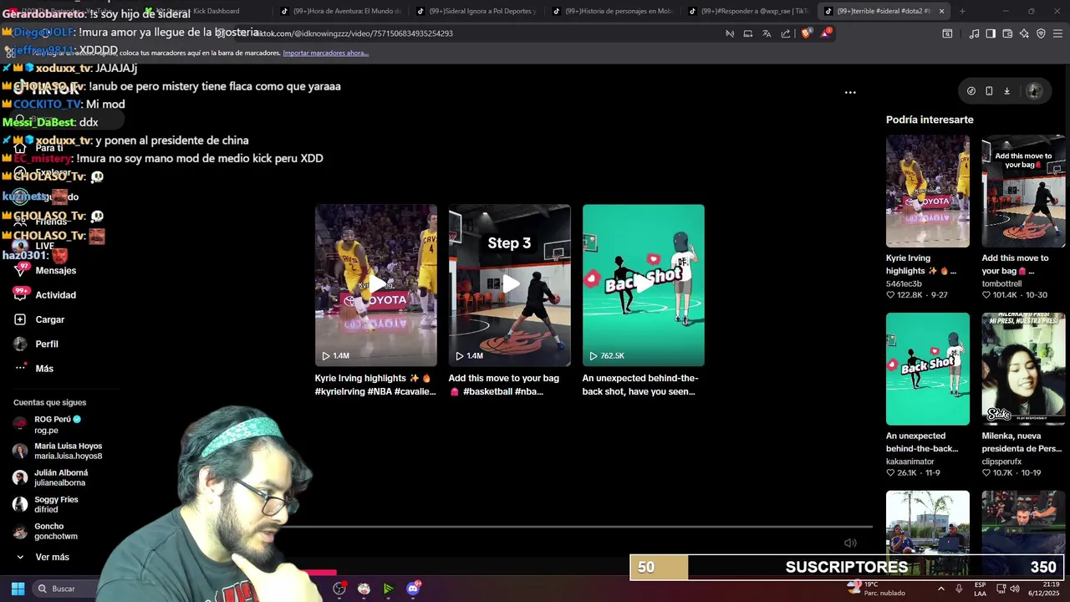1070x602 pixels.
Task: Open Add this move thumbnail in sidebar
Action: point(1023,191)
